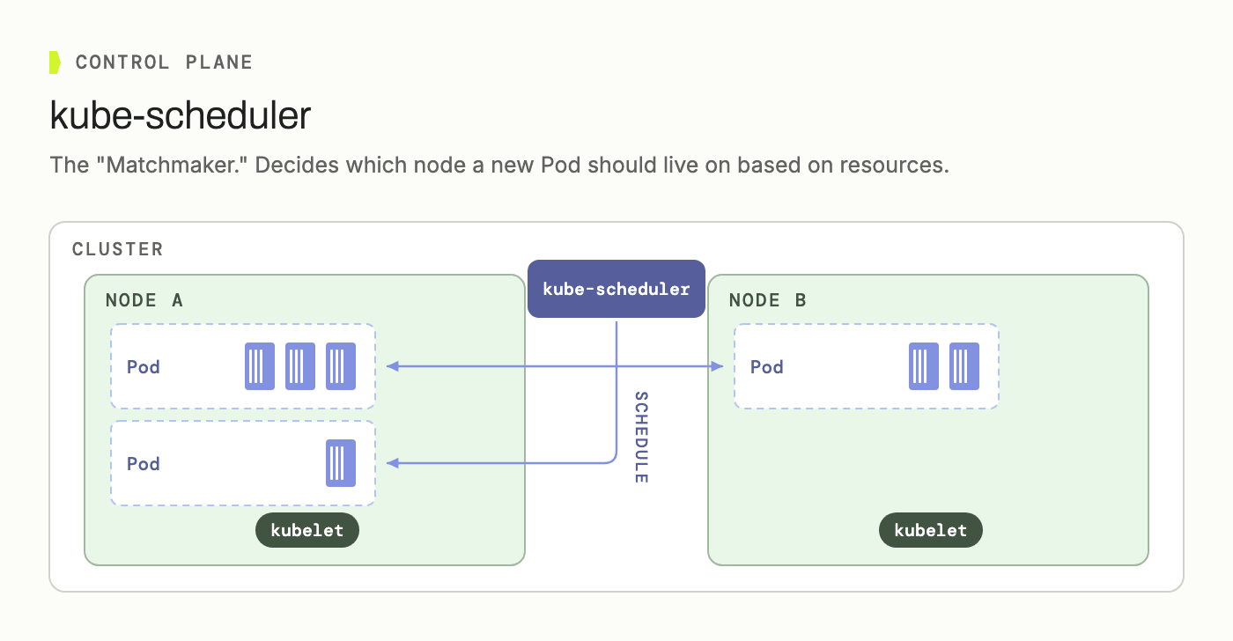Image resolution: width=1233 pixels, height=641 pixels.
Task: Click the 'NODE A' label
Action: click(x=144, y=300)
